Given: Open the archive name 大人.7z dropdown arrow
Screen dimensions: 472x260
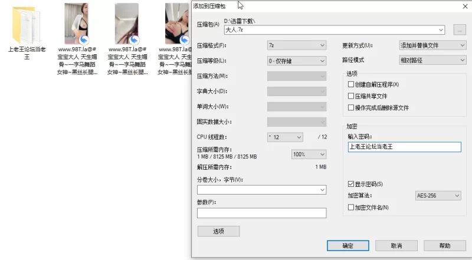Looking at the screenshot, I should (441, 29).
